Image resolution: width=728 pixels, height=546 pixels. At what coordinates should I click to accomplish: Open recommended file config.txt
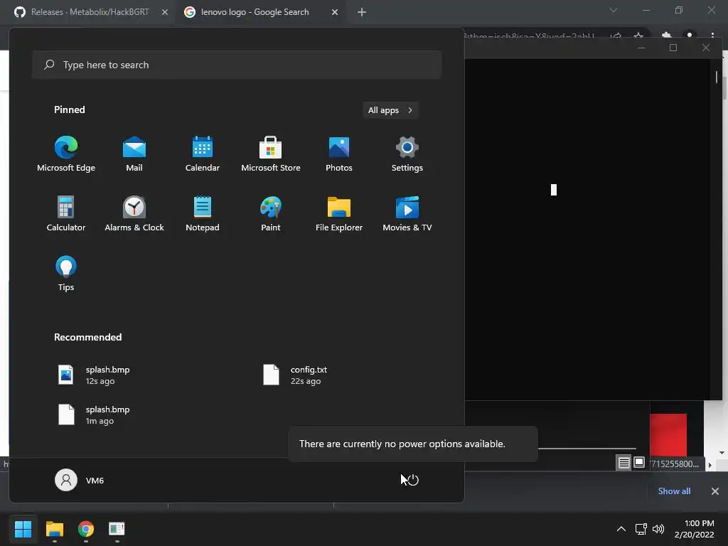point(295,375)
